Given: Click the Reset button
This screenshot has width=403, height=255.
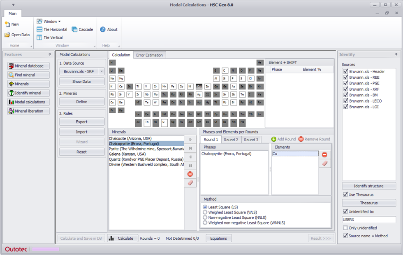Looking at the screenshot, I should 81,152.
